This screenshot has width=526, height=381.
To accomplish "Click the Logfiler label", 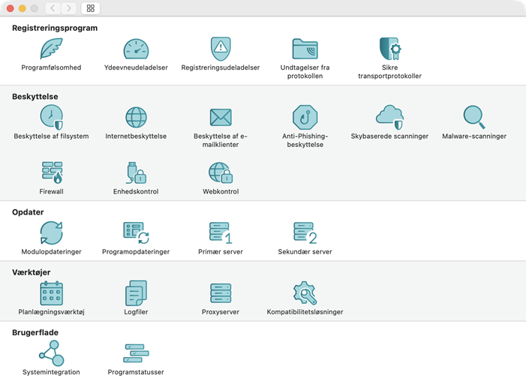I will click(x=136, y=312).
